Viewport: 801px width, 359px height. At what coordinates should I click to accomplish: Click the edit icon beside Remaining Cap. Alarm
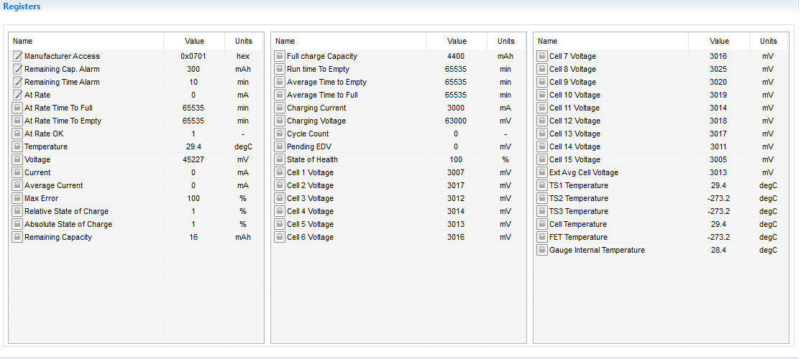(17, 70)
